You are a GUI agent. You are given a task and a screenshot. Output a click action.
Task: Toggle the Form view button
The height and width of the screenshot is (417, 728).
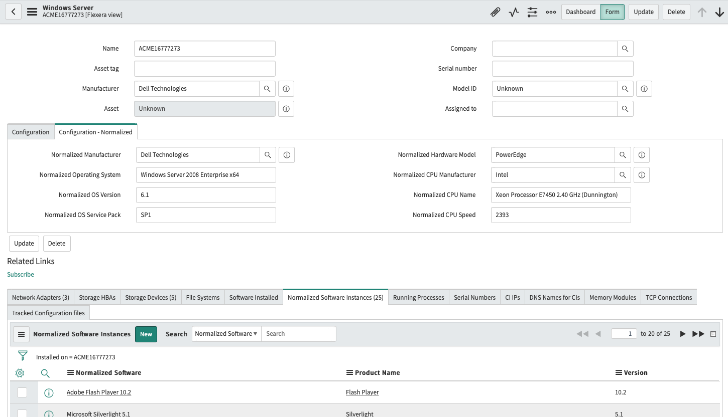click(612, 12)
